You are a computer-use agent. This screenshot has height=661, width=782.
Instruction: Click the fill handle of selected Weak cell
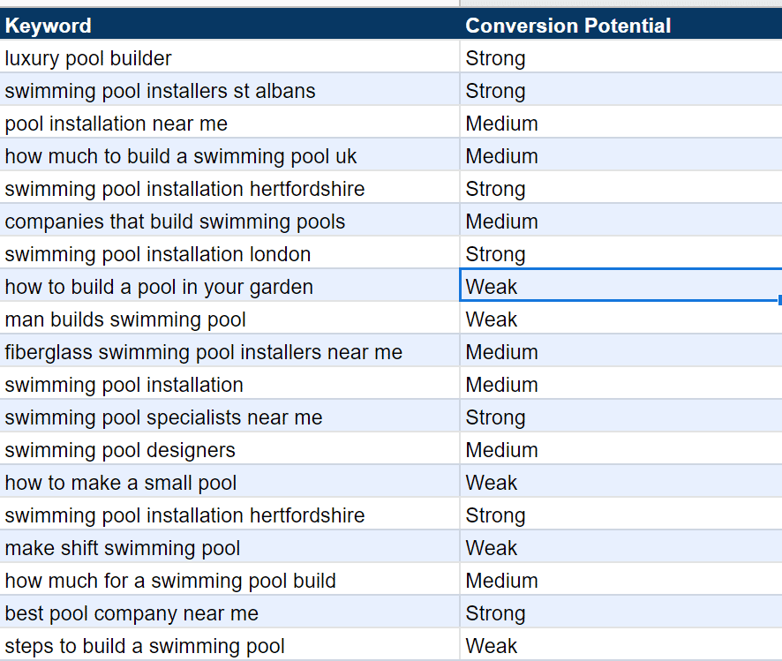click(779, 300)
